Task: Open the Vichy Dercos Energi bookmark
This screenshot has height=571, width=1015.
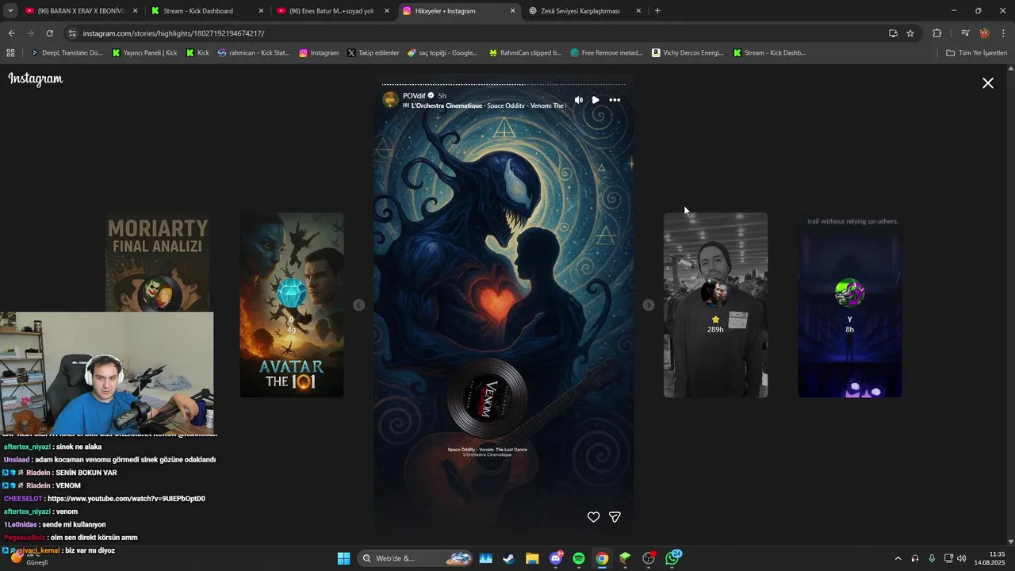Action: click(x=688, y=53)
